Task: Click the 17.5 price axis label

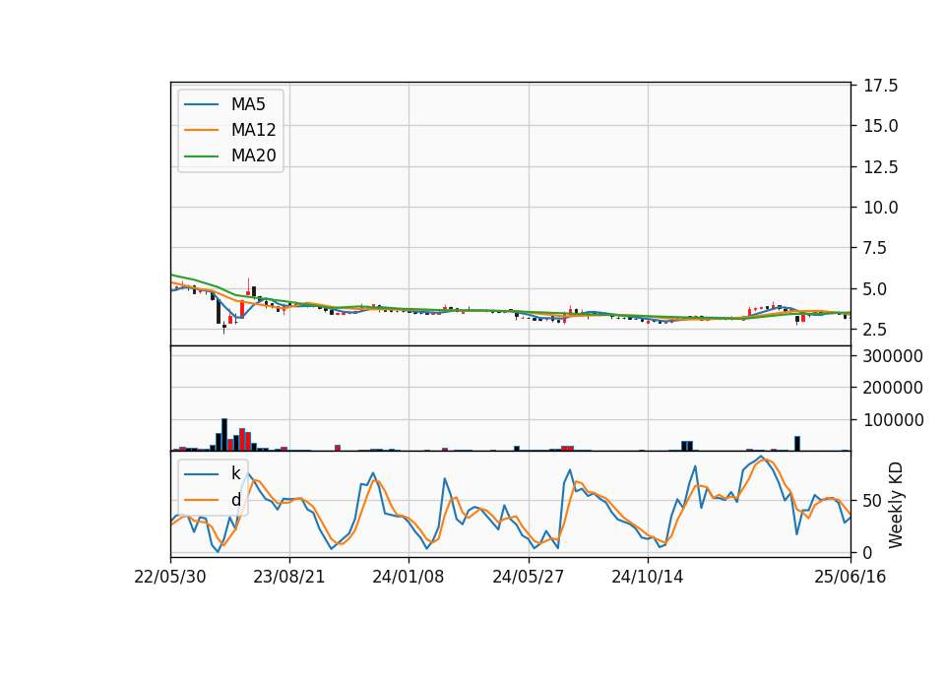Action: (x=880, y=86)
